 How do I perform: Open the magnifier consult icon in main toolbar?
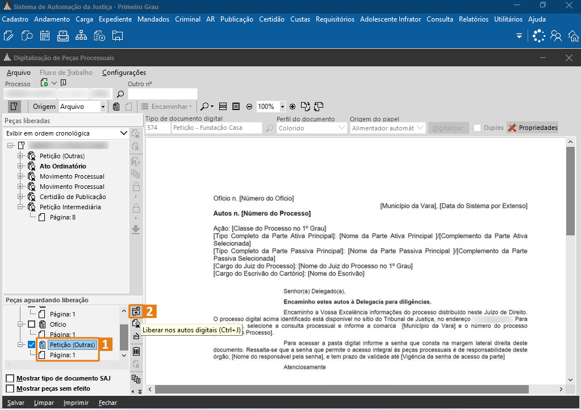(27, 36)
